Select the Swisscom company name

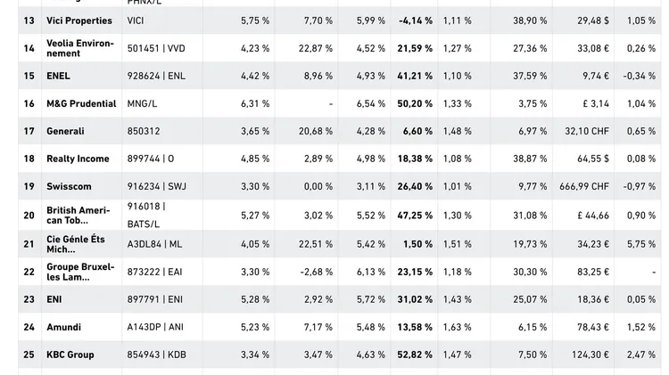click(69, 187)
